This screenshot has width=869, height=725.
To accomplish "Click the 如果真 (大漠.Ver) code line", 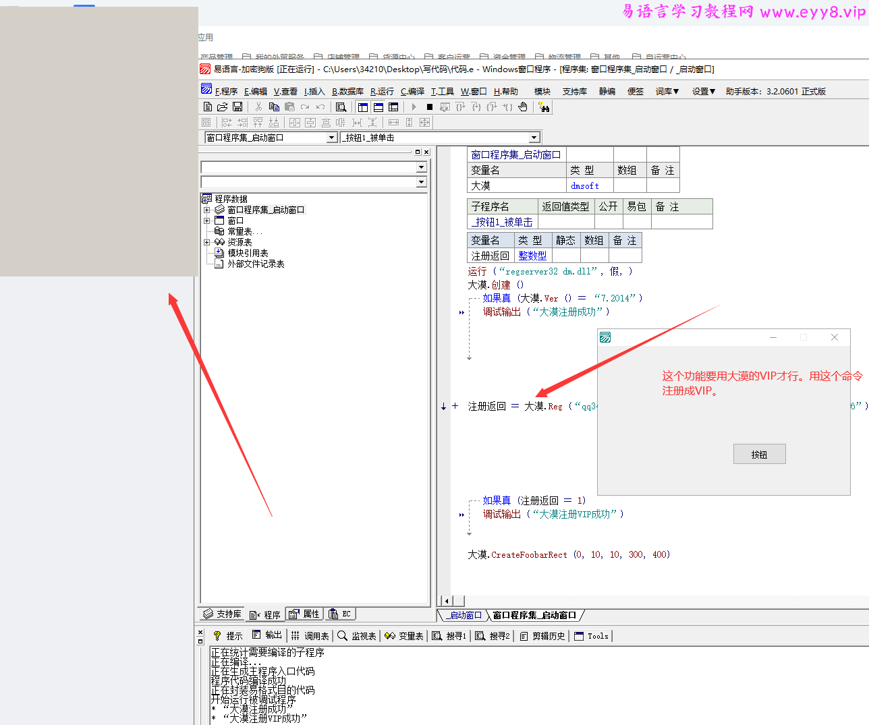I will coord(562,298).
